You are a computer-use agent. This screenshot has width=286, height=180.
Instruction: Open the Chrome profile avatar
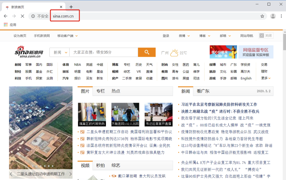coord(273,16)
